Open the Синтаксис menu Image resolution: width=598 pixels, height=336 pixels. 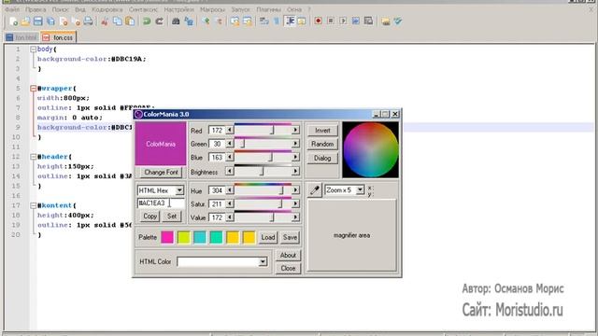pos(143,9)
